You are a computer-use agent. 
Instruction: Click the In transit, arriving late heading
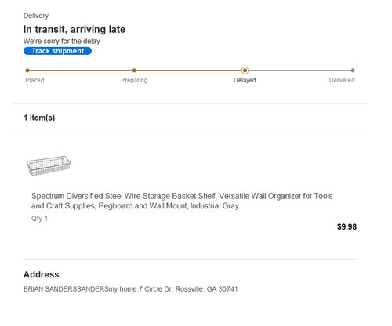click(74, 29)
